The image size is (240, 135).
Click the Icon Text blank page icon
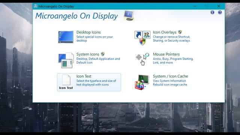[x=66, y=80]
